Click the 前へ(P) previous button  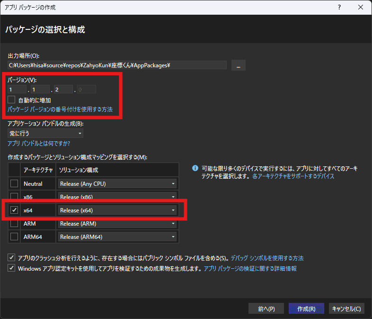tap(266, 309)
